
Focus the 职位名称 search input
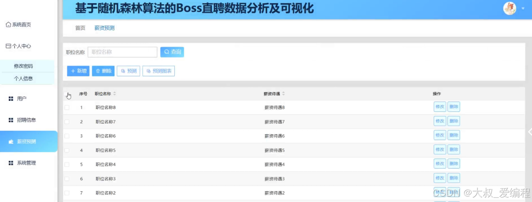(122, 52)
